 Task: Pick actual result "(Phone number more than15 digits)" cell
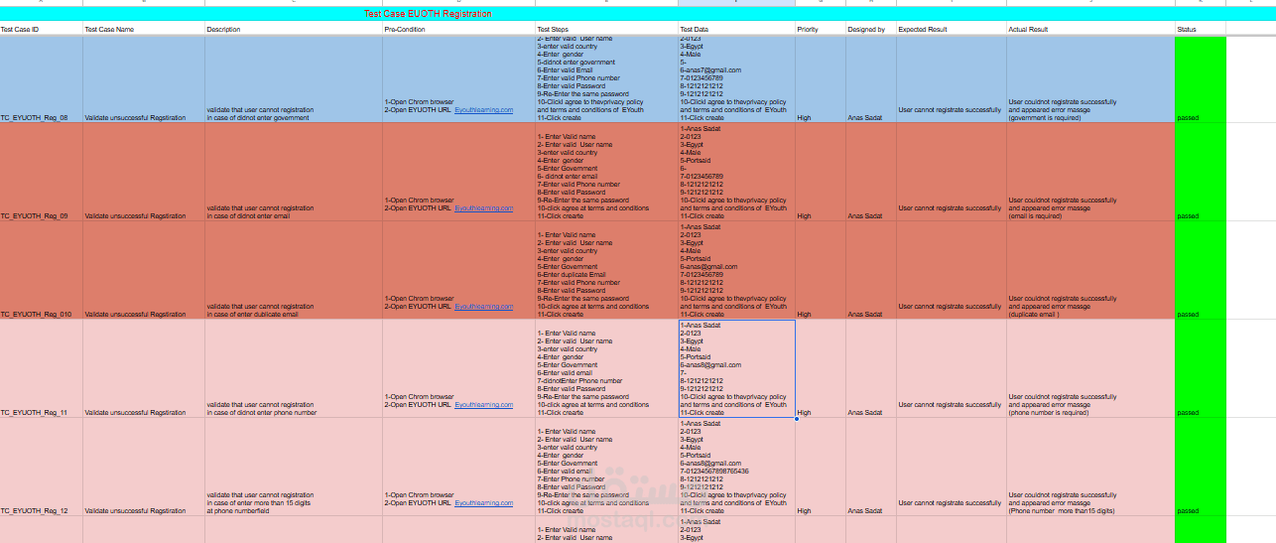(x=1090, y=468)
